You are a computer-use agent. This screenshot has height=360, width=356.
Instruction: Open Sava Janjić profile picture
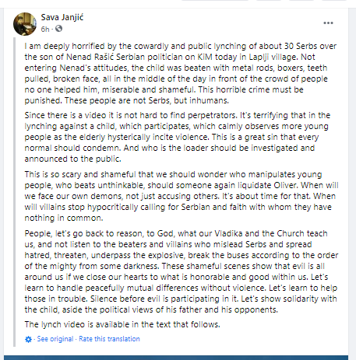click(x=25, y=24)
